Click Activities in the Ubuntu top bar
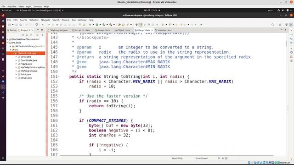This screenshot has width=294, height=165. [6, 10]
